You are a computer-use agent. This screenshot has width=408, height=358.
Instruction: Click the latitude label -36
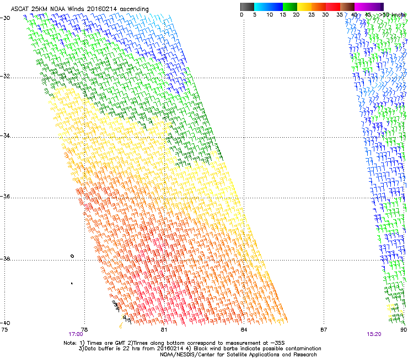[x=5, y=196]
